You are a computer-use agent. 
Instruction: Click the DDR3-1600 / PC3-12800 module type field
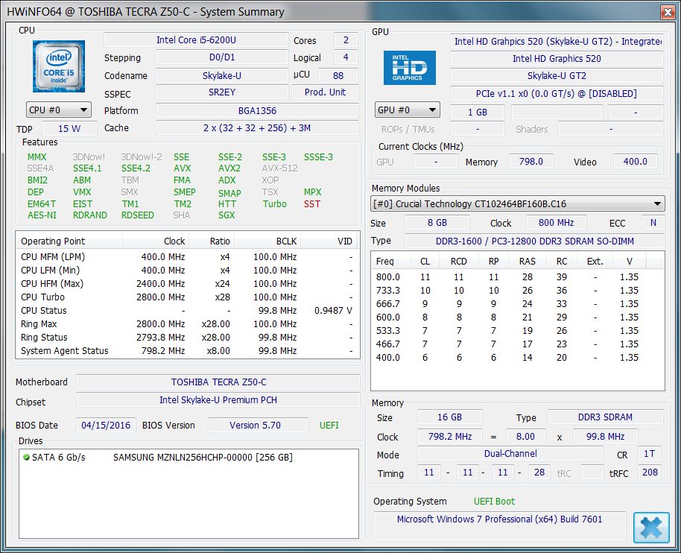click(x=535, y=241)
